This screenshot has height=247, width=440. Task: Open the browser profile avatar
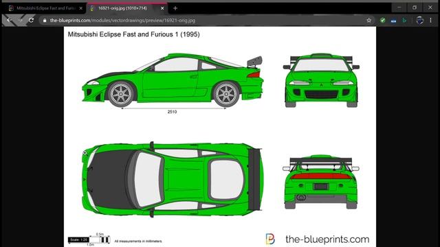[x=420, y=20]
